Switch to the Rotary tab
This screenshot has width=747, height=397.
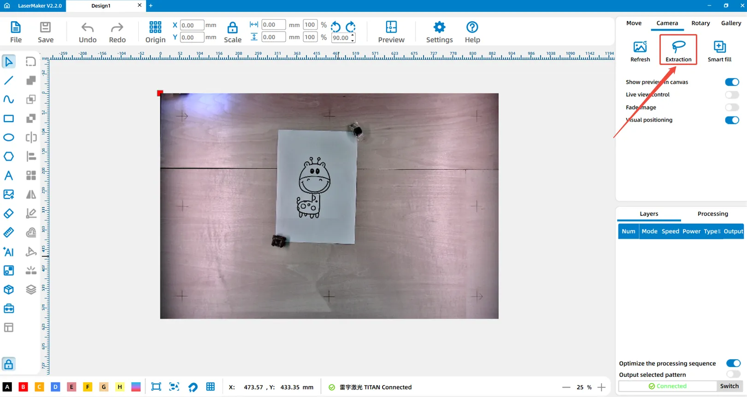[x=700, y=23]
